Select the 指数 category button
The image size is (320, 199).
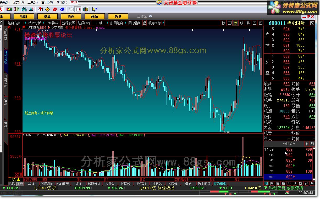click(24, 16)
